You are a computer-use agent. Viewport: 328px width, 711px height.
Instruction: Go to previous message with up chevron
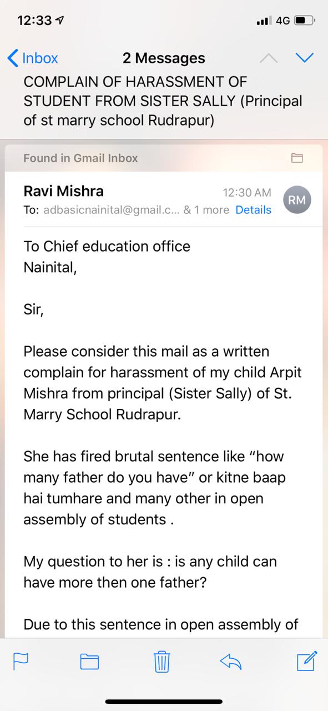[269, 58]
